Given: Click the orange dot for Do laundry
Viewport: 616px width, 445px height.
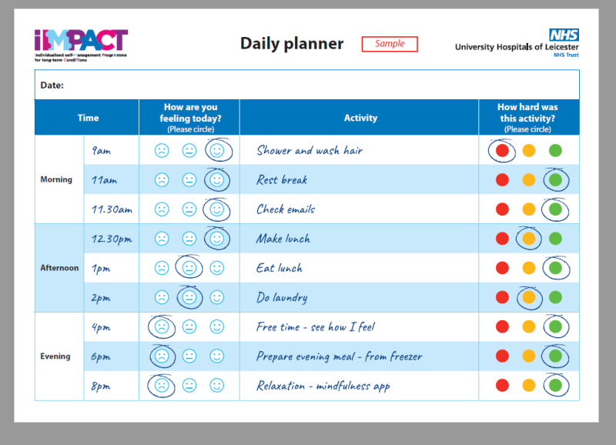Looking at the screenshot, I should point(529,297).
